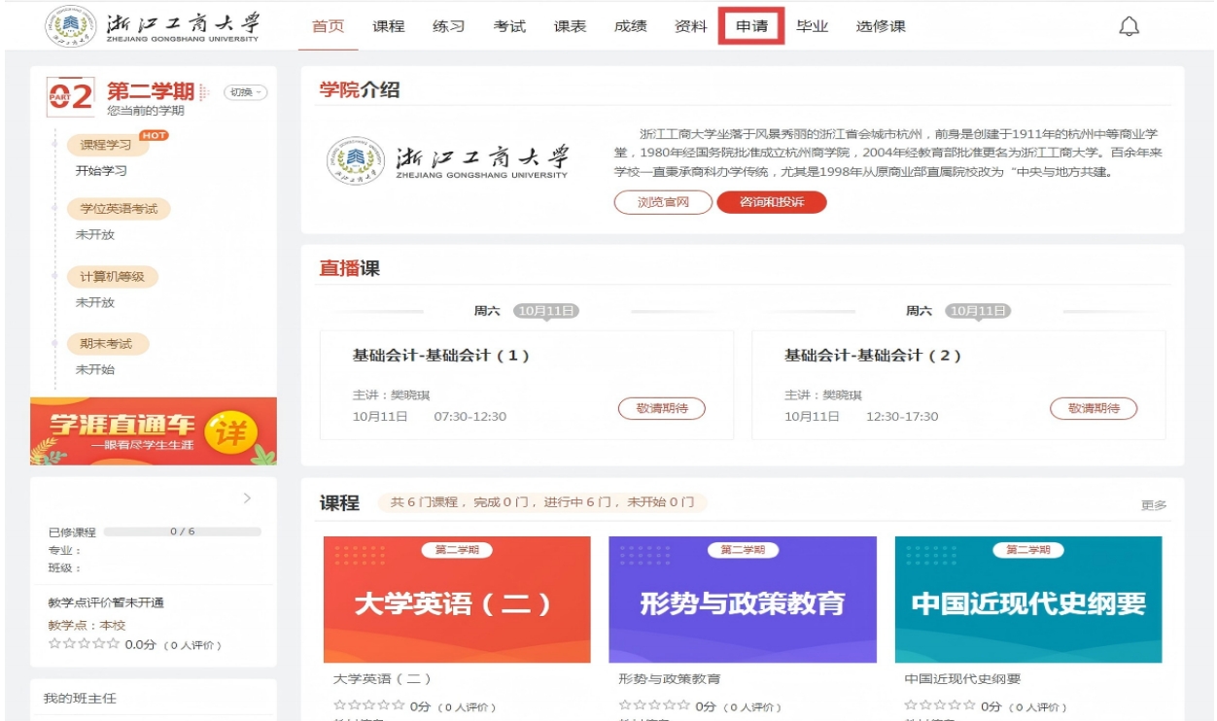Expand the profile card chevron arrow

pos(247,498)
